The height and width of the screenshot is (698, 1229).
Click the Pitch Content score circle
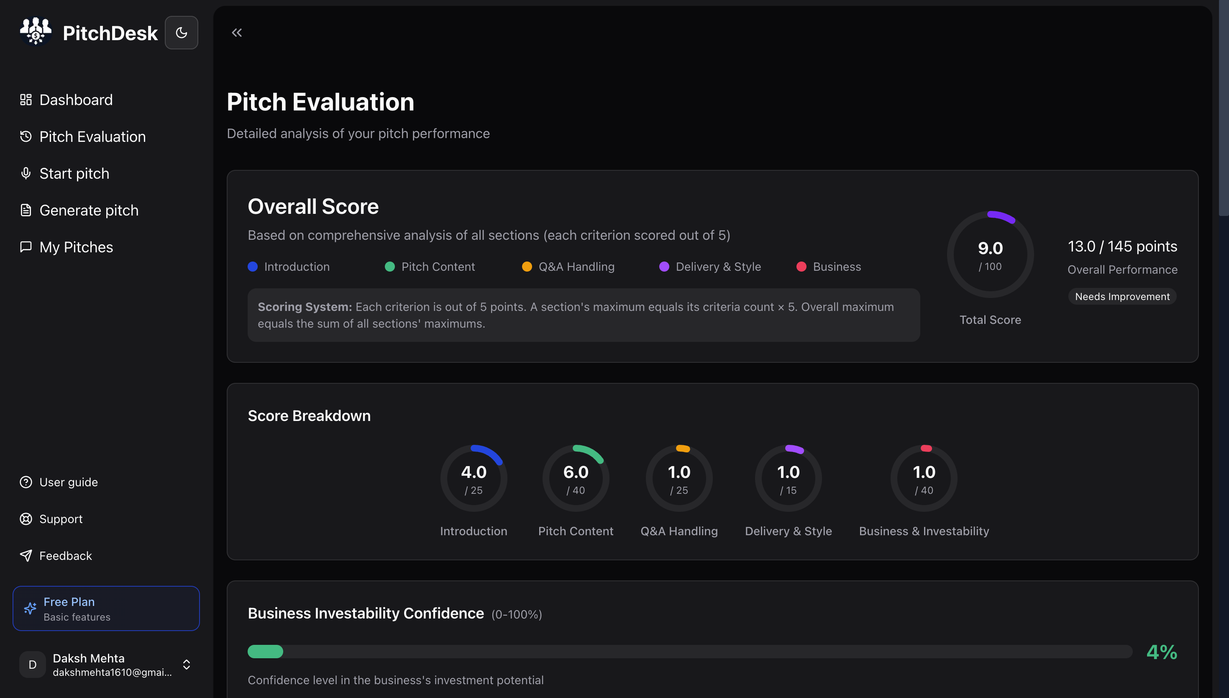pyautogui.click(x=576, y=478)
